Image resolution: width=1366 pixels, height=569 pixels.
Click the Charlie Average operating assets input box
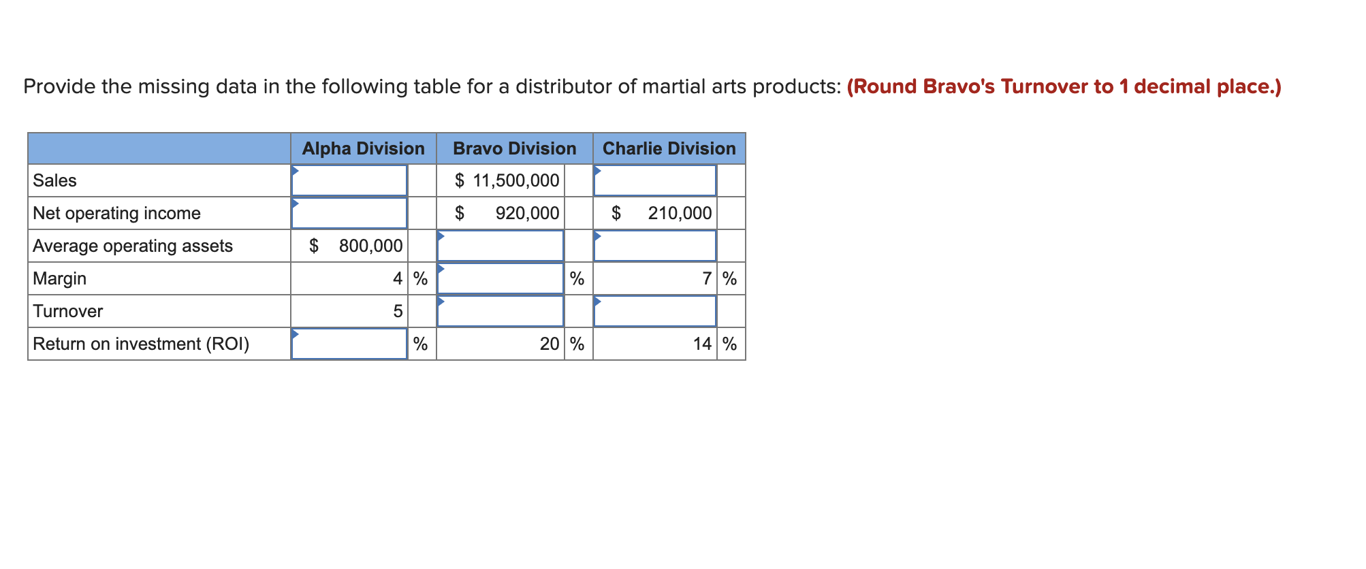[x=655, y=246]
